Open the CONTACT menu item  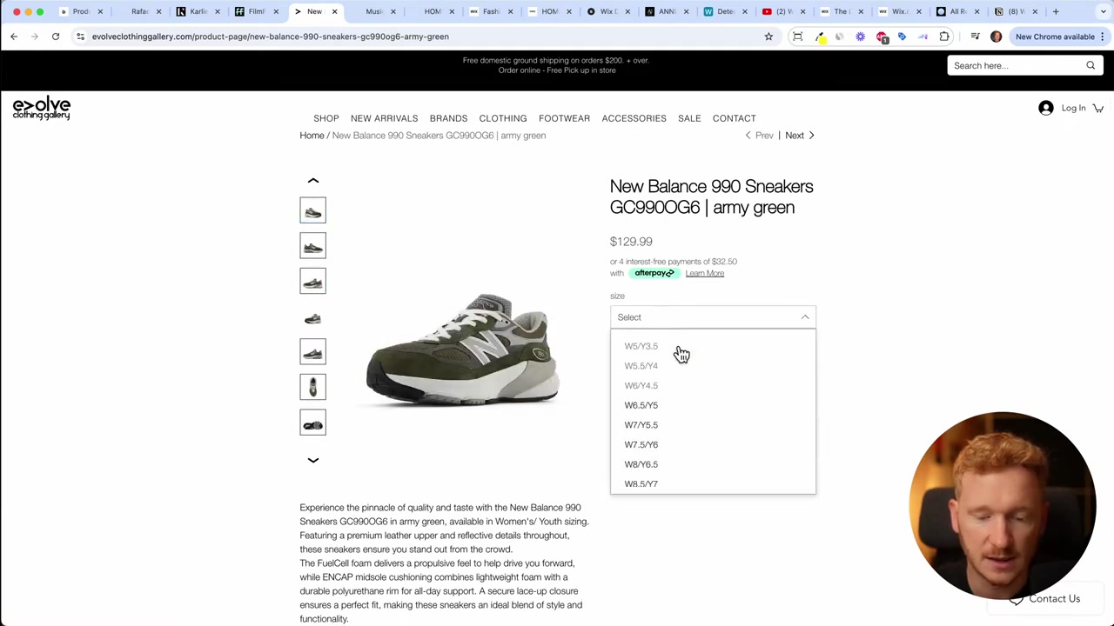(x=735, y=118)
